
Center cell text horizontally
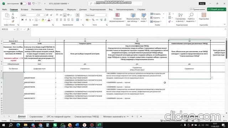[x=61, y=20]
